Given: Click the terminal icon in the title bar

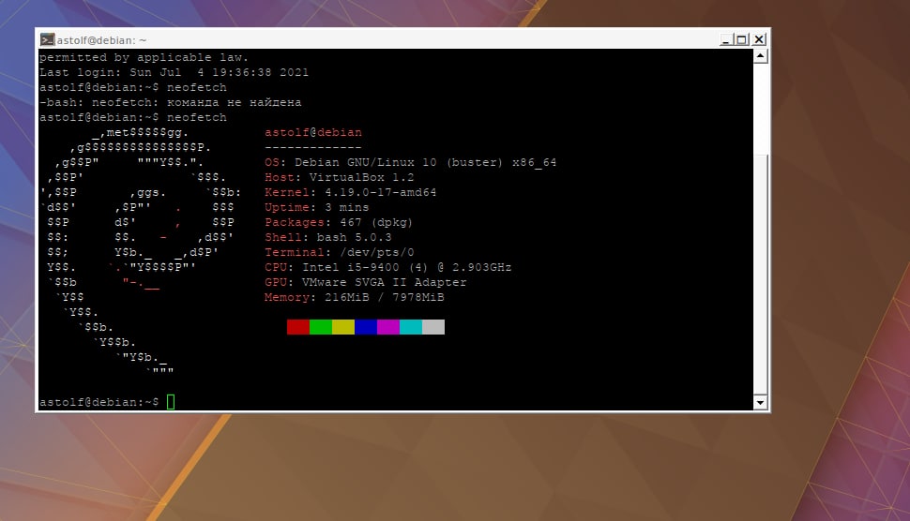Looking at the screenshot, I should pyautogui.click(x=47, y=39).
